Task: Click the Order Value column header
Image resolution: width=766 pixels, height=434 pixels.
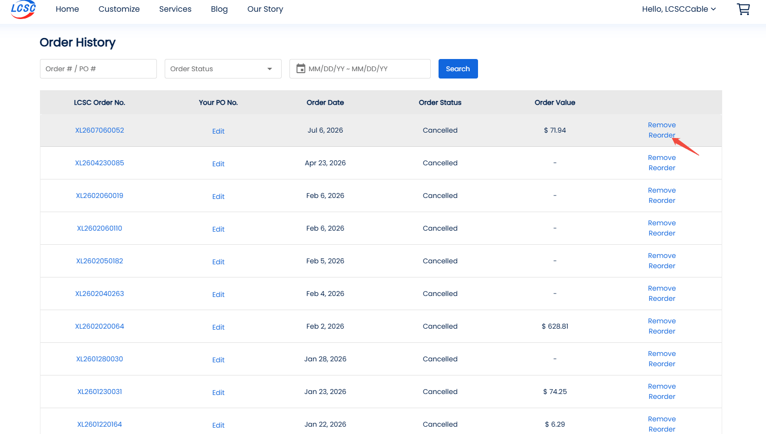Action: click(x=555, y=102)
